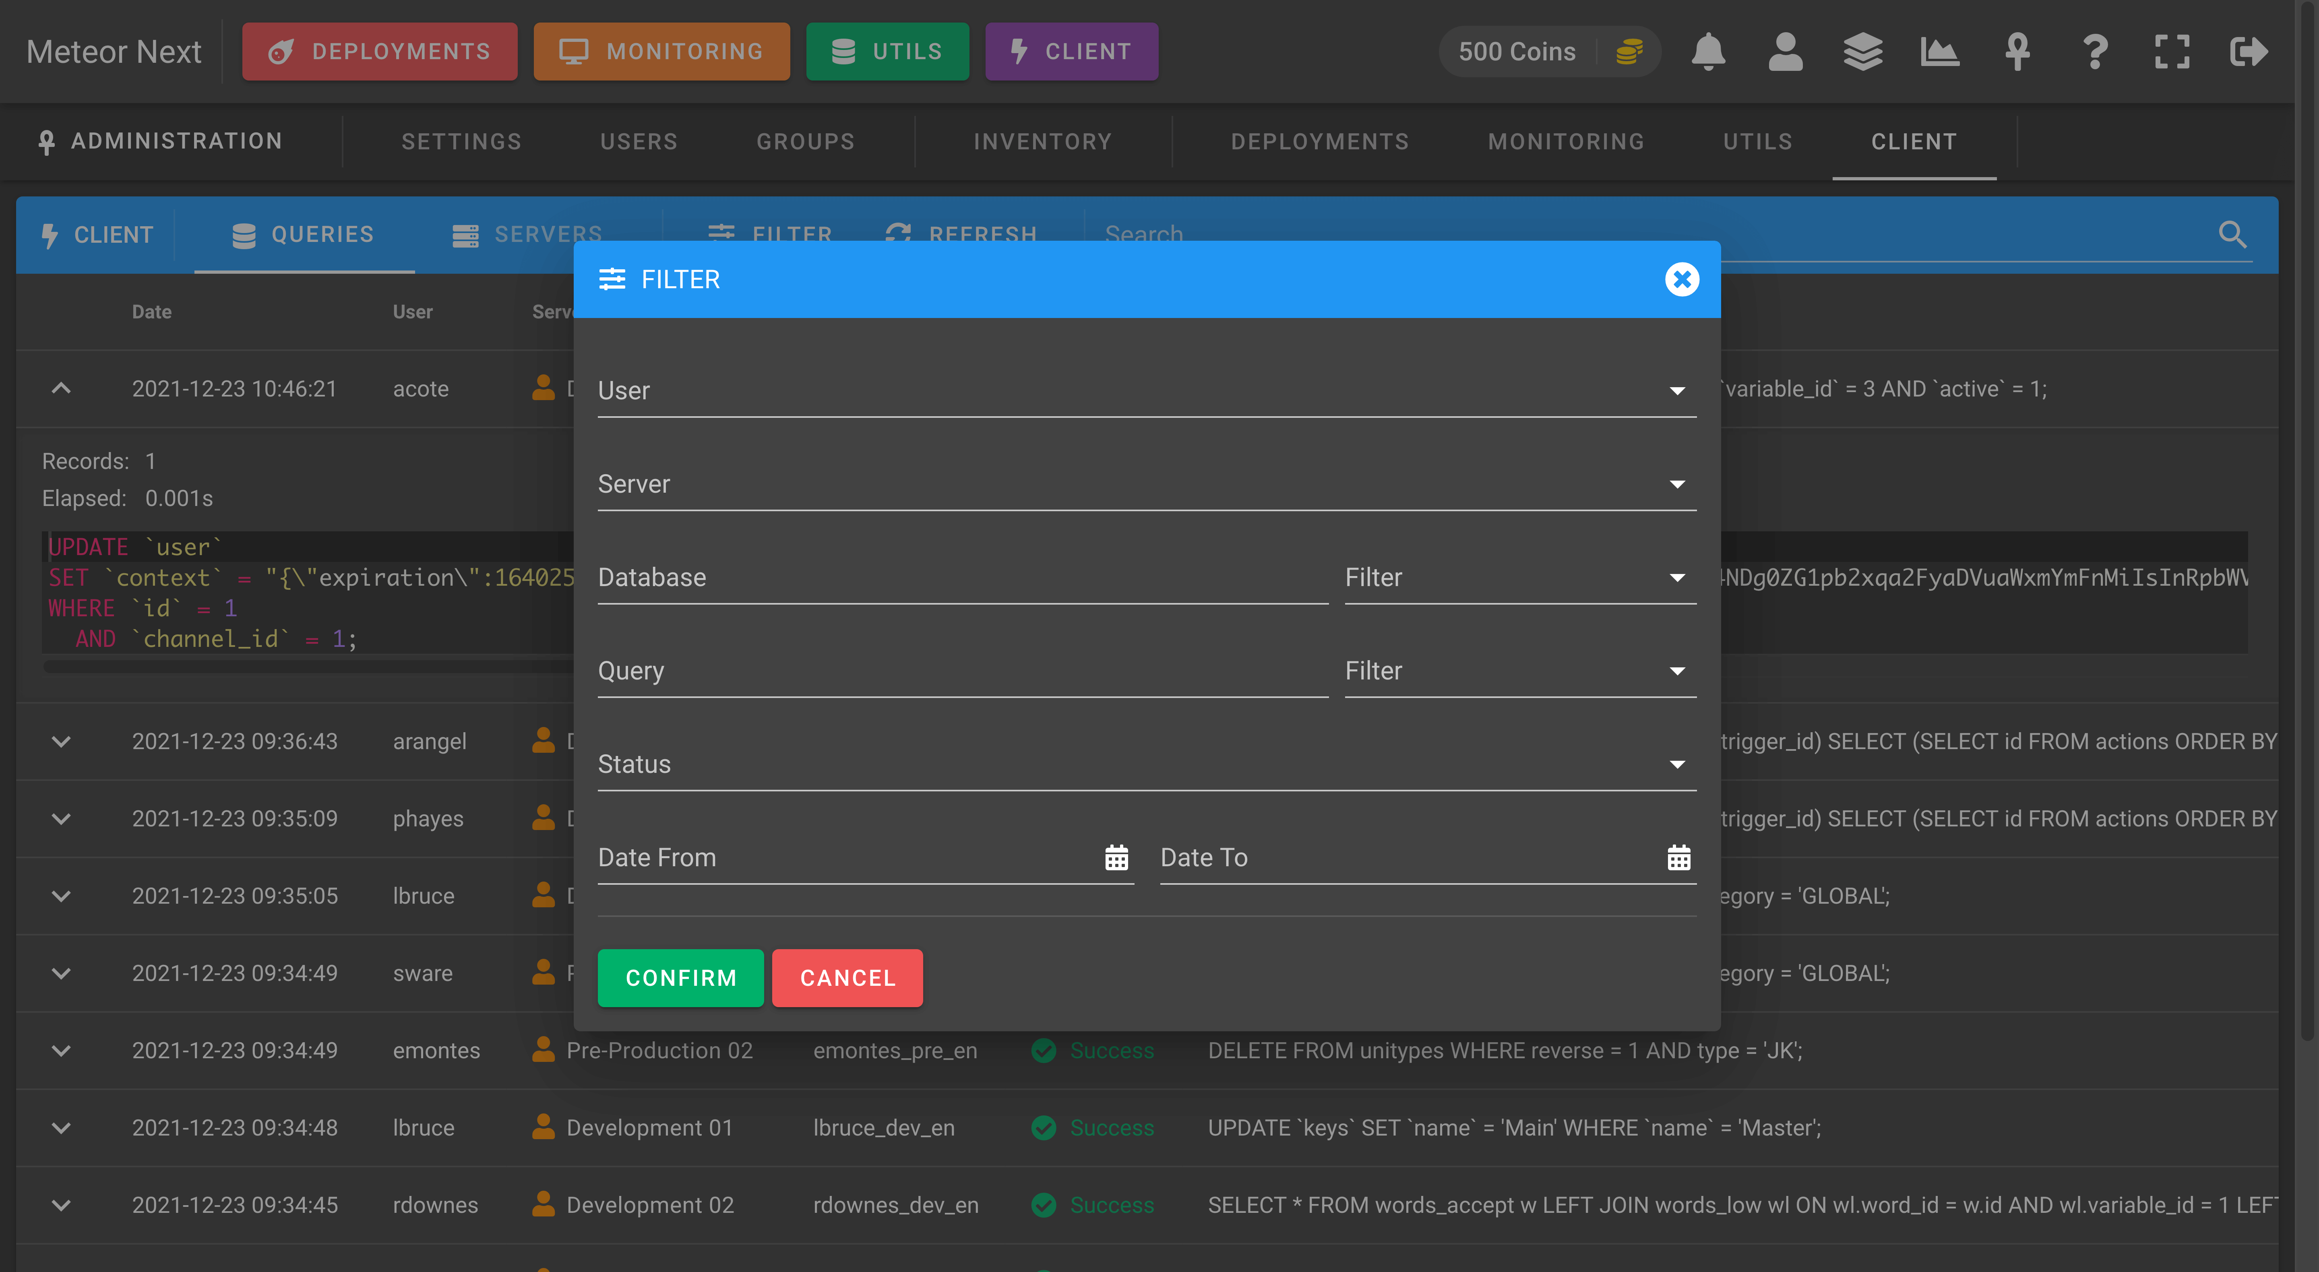Open the Server dropdown in filter
This screenshot has height=1272, width=2319.
[x=1147, y=484]
